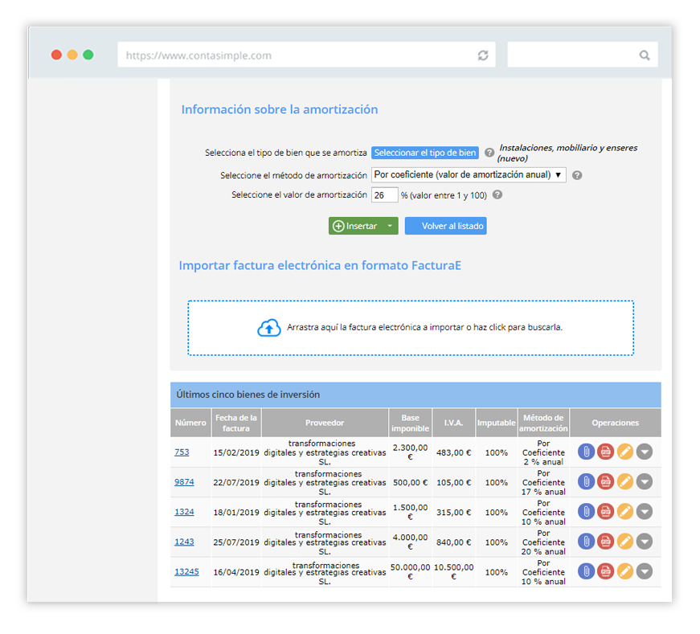Viewport: 700px width, 634px height.
Task: Click the search magnifier icon in browser
Action: (644, 55)
